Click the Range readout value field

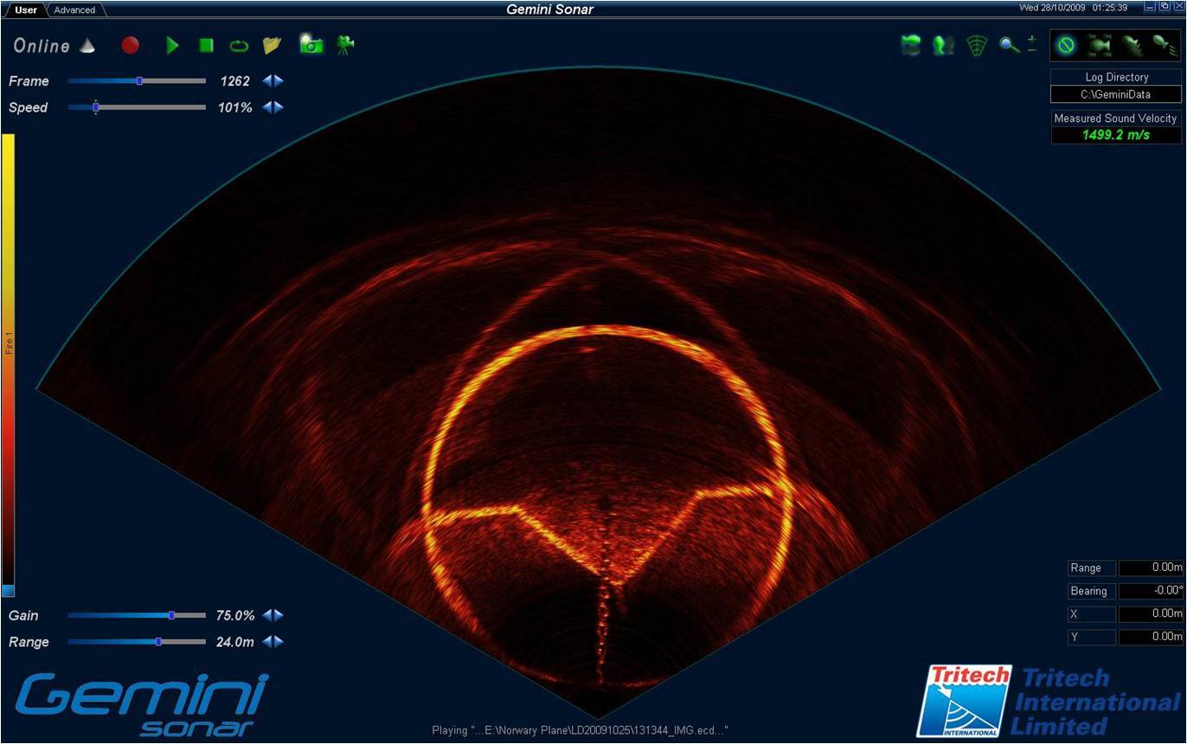pyautogui.click(x=1151, y=568)
